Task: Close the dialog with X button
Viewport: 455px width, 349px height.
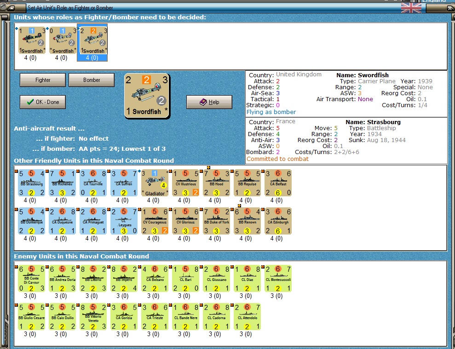Action: point(450,8)
